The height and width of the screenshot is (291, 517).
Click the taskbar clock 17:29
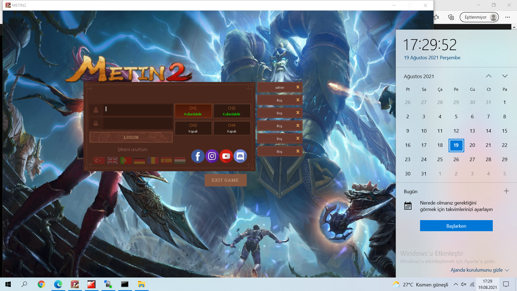[487, 284]
